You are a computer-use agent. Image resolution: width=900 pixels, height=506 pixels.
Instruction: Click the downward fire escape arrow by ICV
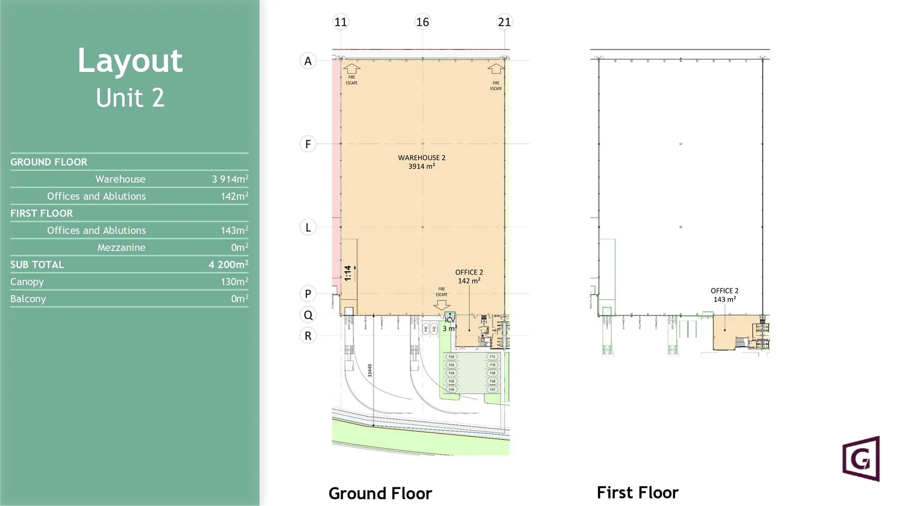pos(442,304)
